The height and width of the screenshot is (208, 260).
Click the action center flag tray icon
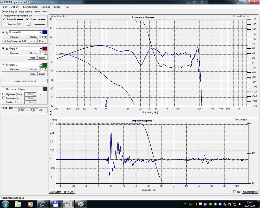click(x=230, y=204)
